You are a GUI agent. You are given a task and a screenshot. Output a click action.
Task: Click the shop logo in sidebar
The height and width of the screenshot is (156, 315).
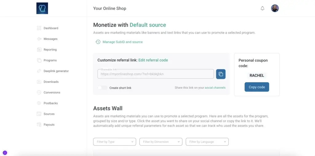42,8
